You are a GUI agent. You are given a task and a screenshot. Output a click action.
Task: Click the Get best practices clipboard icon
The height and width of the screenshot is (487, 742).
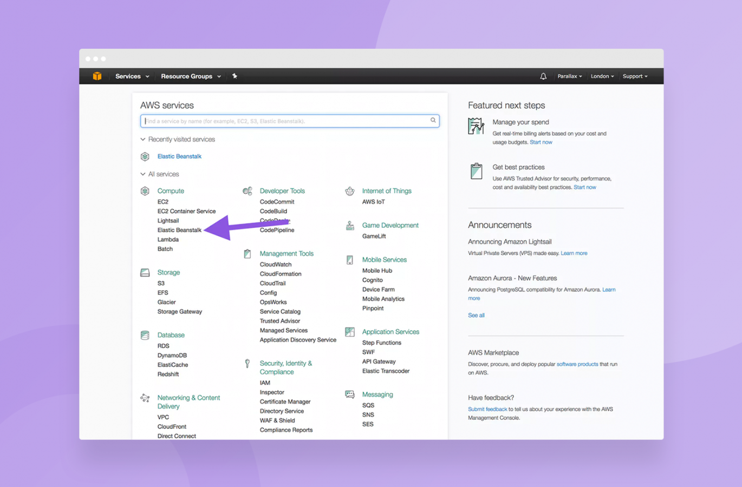[476, 171]
